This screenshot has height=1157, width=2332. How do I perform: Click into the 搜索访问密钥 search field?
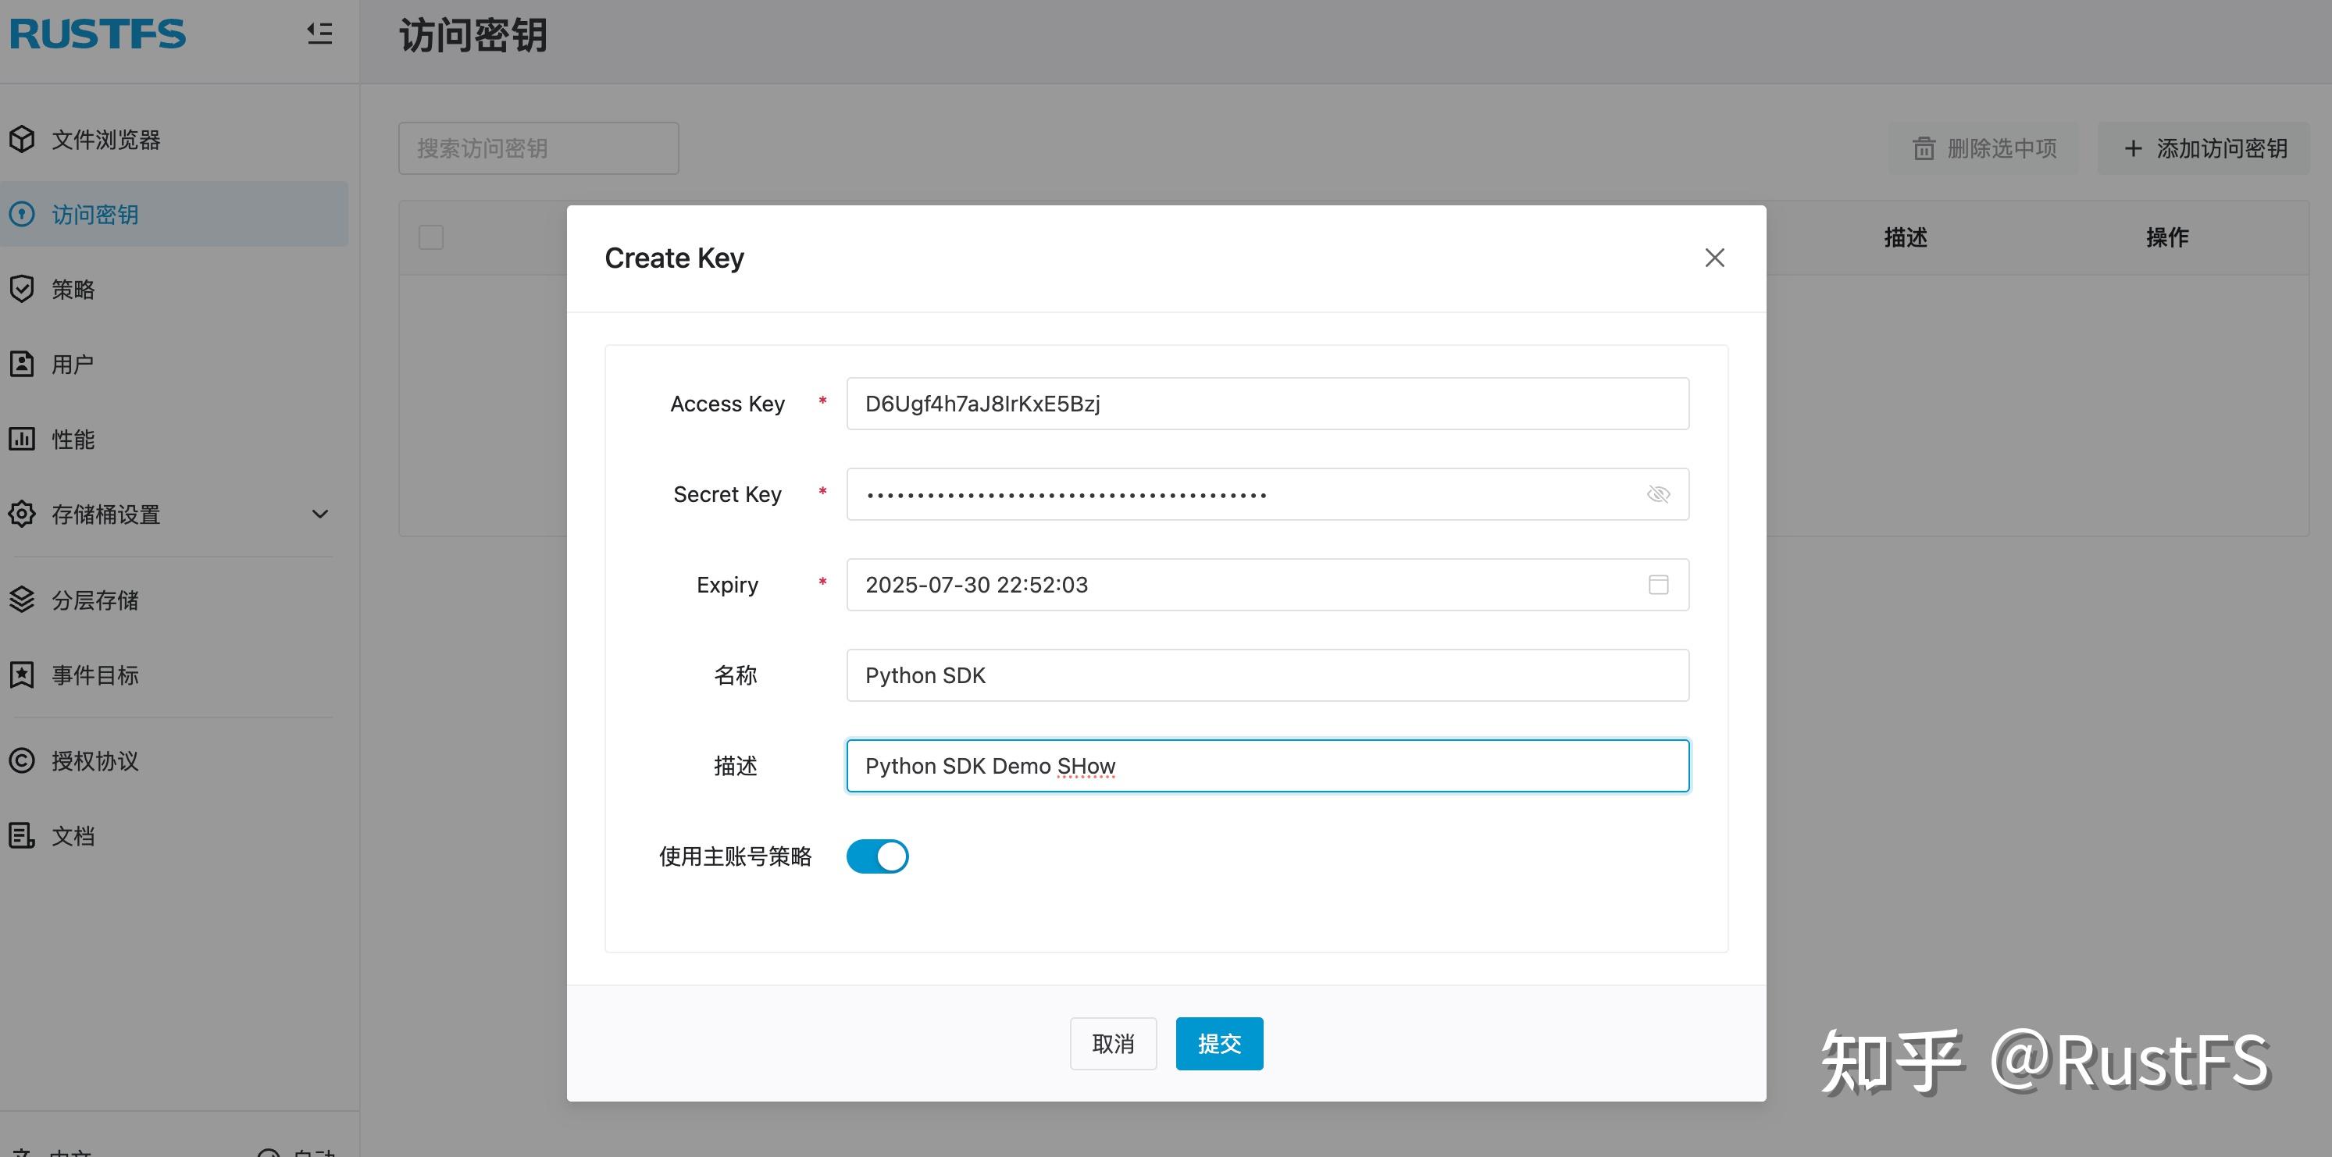click(539, 148)
